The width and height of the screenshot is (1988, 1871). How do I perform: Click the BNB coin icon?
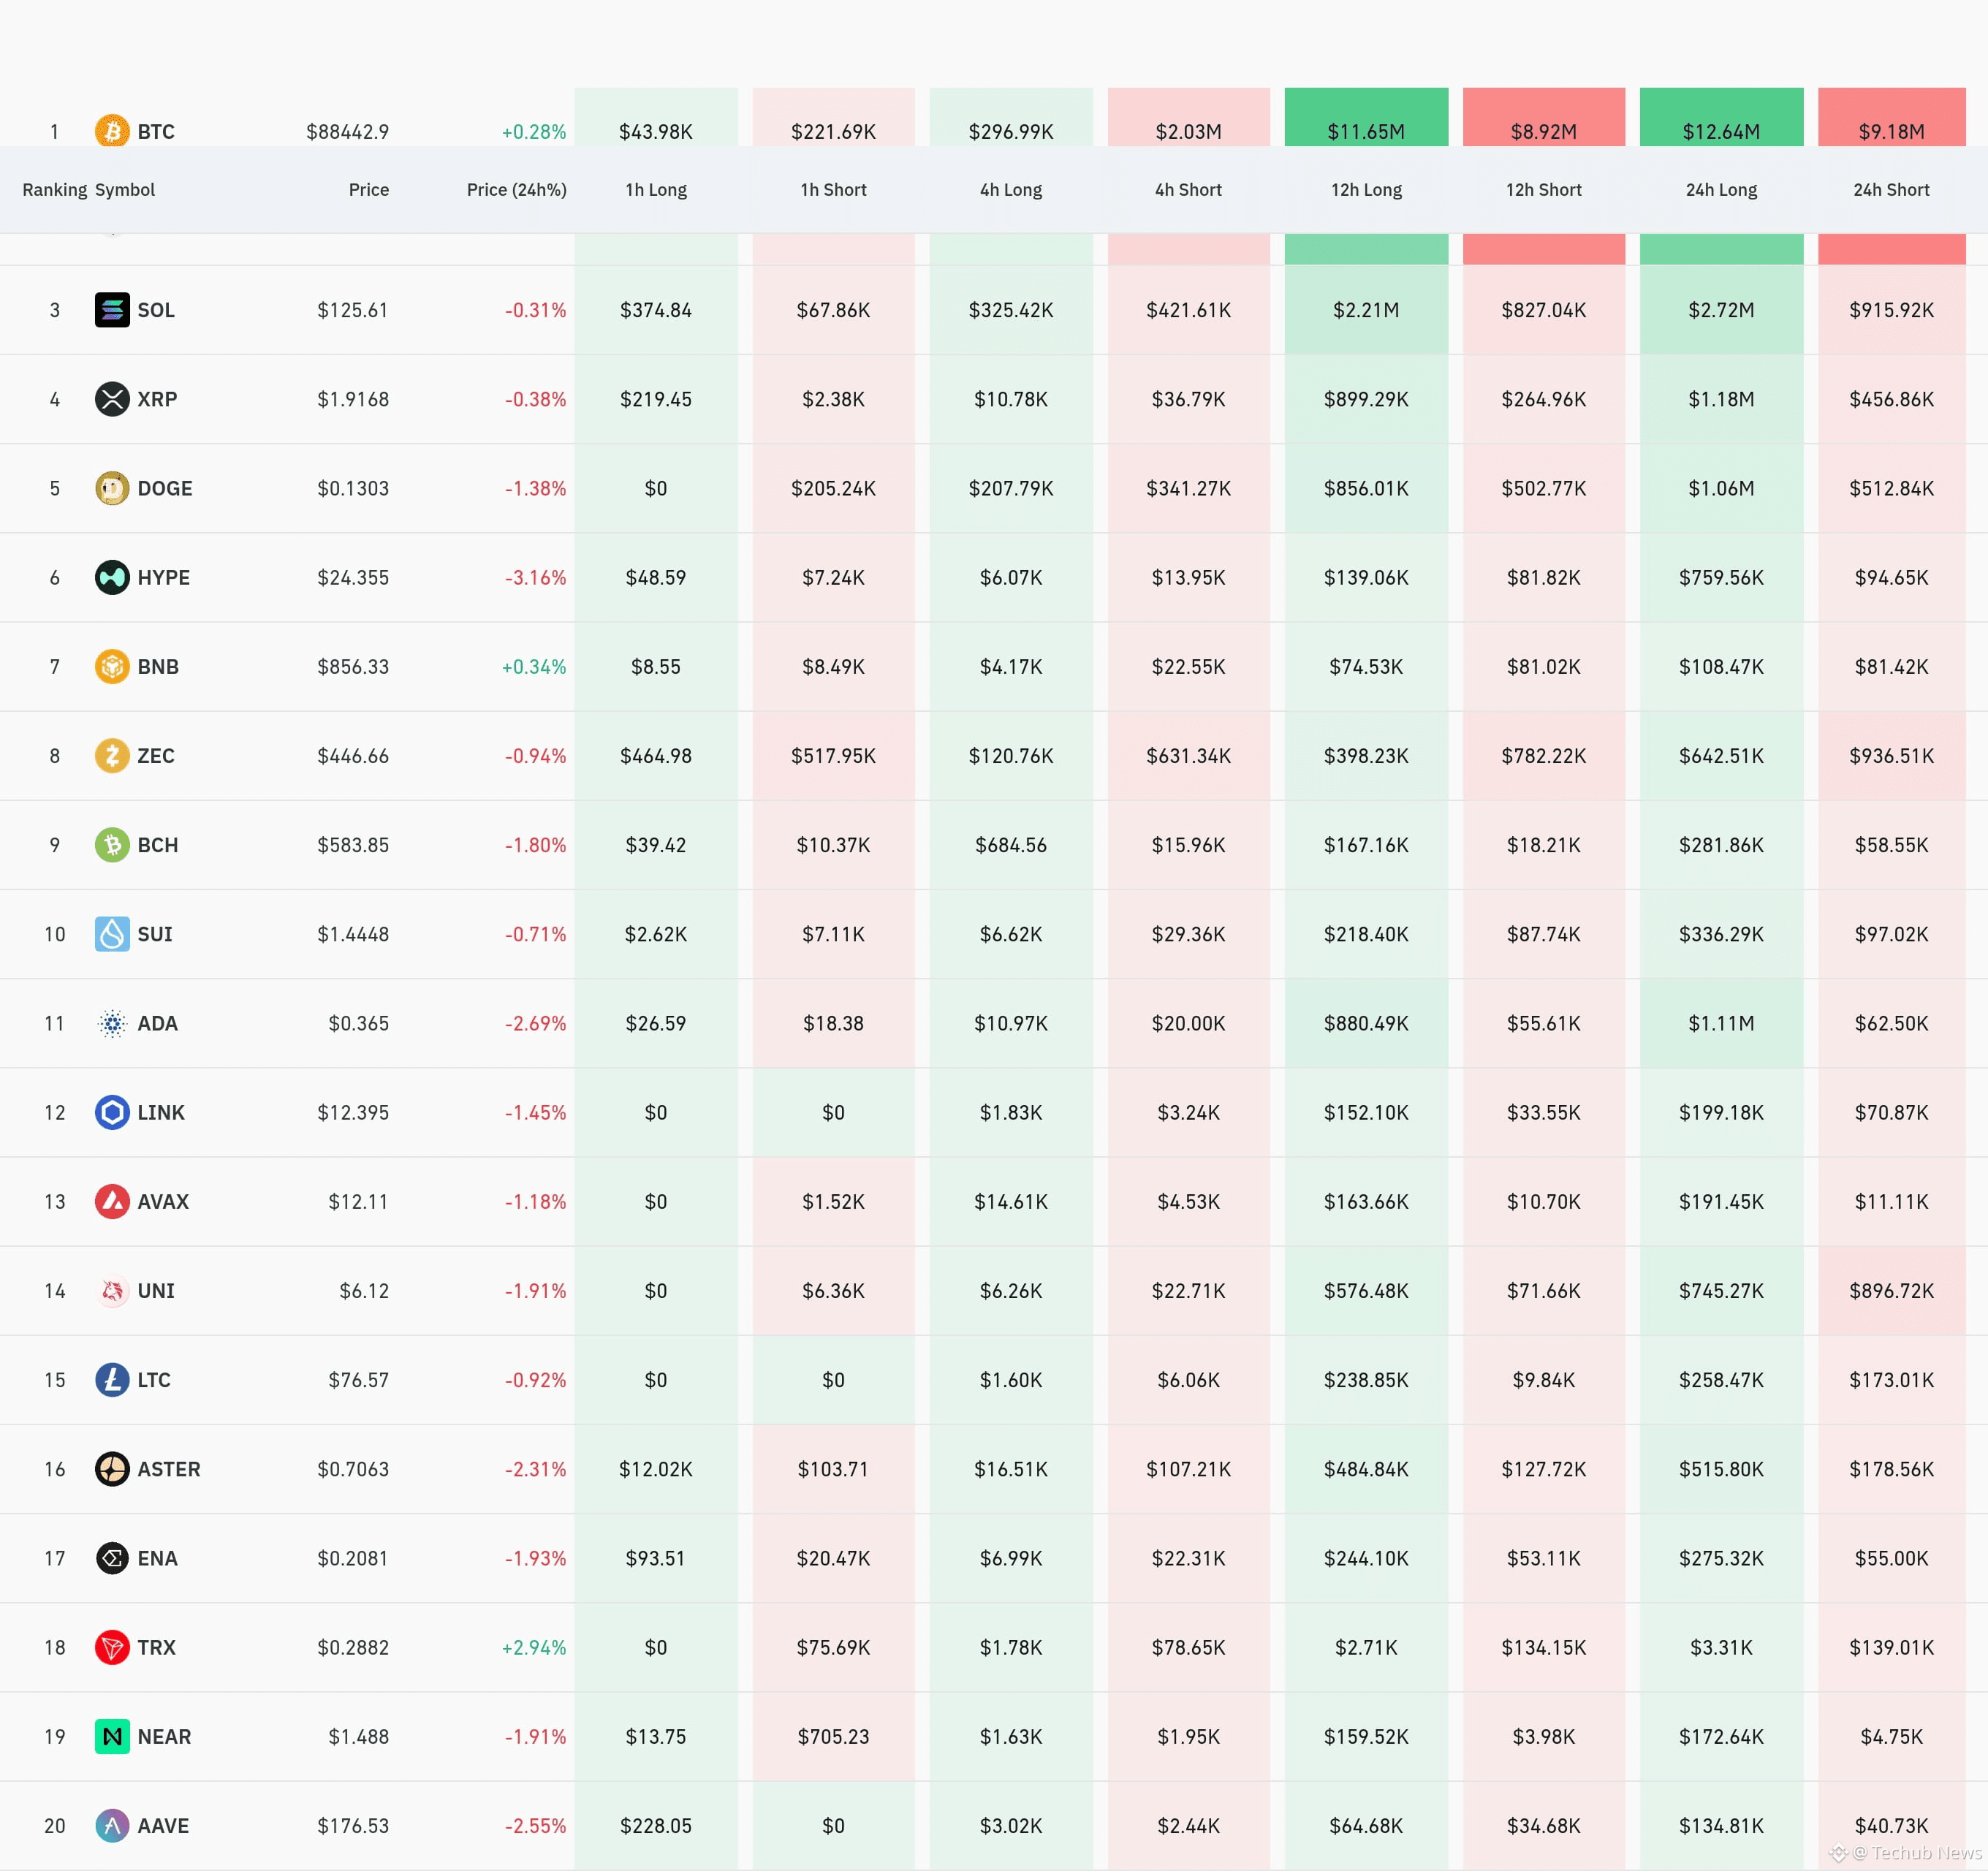tap(112, 666)
